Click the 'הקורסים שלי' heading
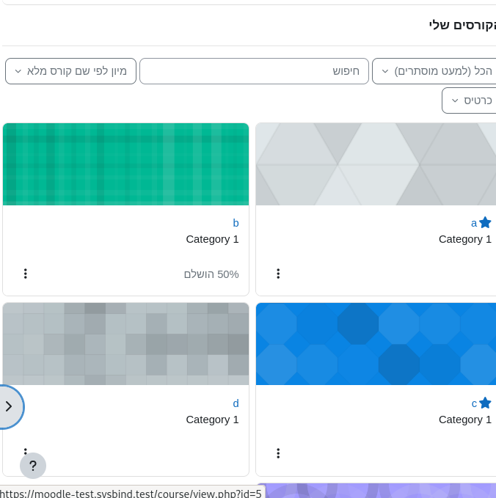496x498 pixels. coord(462,25)
